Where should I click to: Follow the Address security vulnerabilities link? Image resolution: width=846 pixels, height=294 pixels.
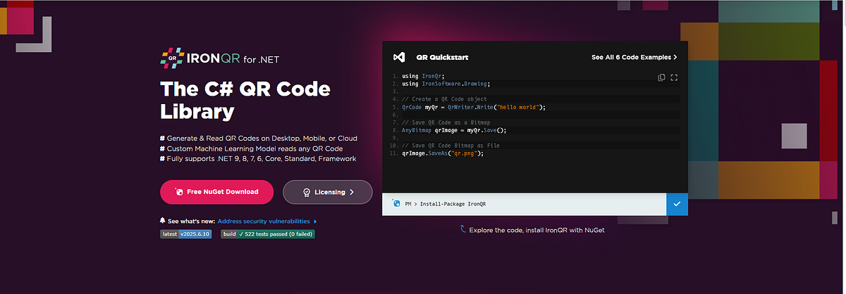click(x=264, y=221)
